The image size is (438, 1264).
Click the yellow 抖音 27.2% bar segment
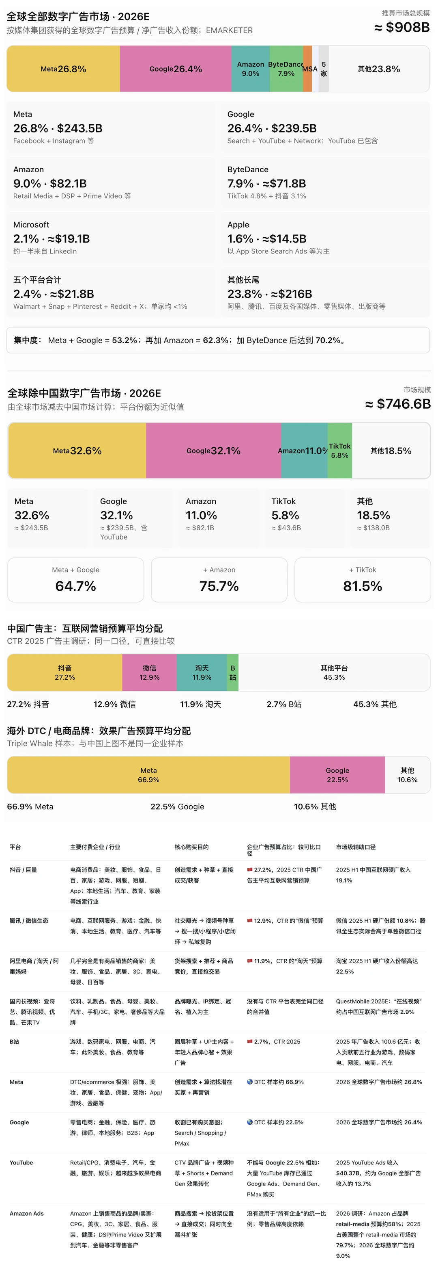pyautogui.click(x=64, y=672)
